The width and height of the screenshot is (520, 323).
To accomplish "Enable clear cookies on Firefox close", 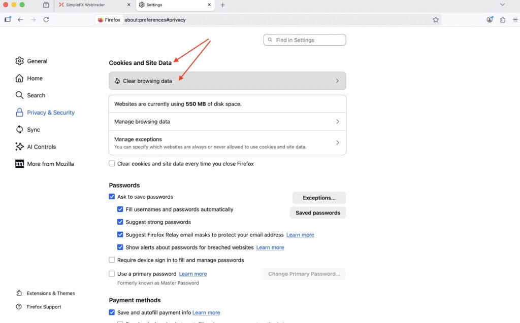I will 112,164.
